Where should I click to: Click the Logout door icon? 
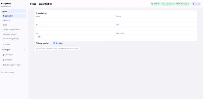click(193, 4)
